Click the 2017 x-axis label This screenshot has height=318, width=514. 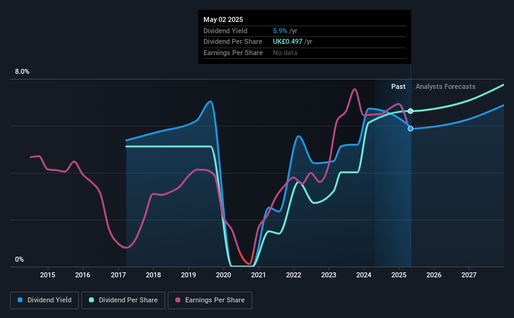(x=118, y=275)
